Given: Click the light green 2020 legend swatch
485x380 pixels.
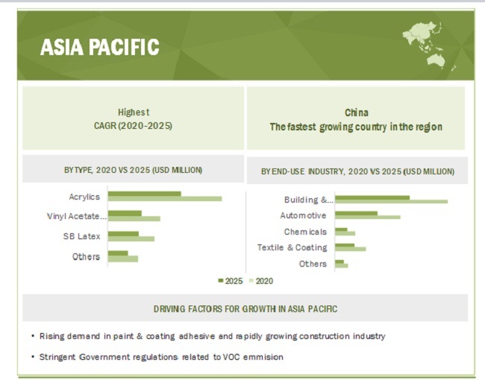Looking at the screenshot, I should 251,281.
